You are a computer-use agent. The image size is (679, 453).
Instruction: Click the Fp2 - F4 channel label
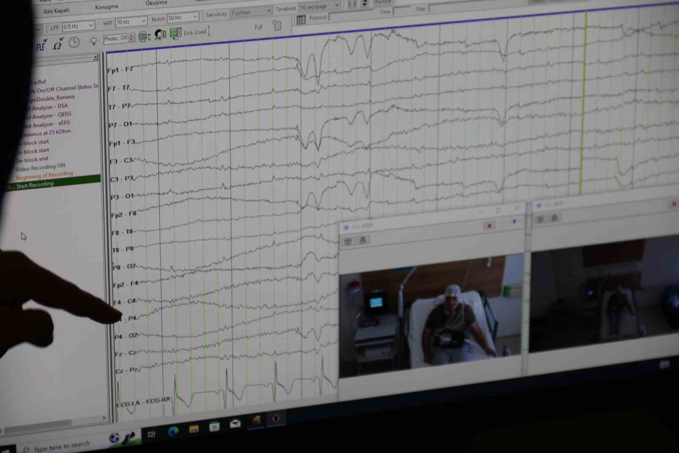(x=126, y=284)
